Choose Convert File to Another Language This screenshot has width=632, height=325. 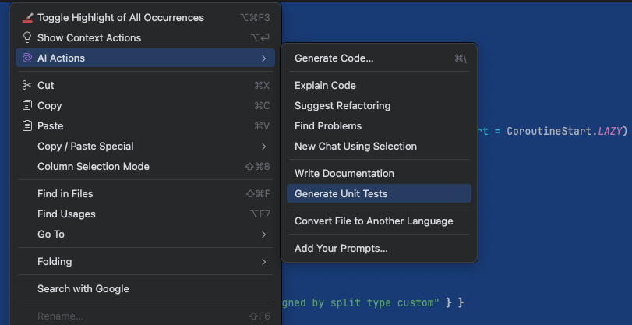(x=373, y=221)
